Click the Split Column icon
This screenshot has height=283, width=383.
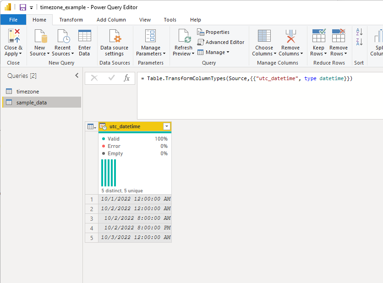tap(378, 36)
